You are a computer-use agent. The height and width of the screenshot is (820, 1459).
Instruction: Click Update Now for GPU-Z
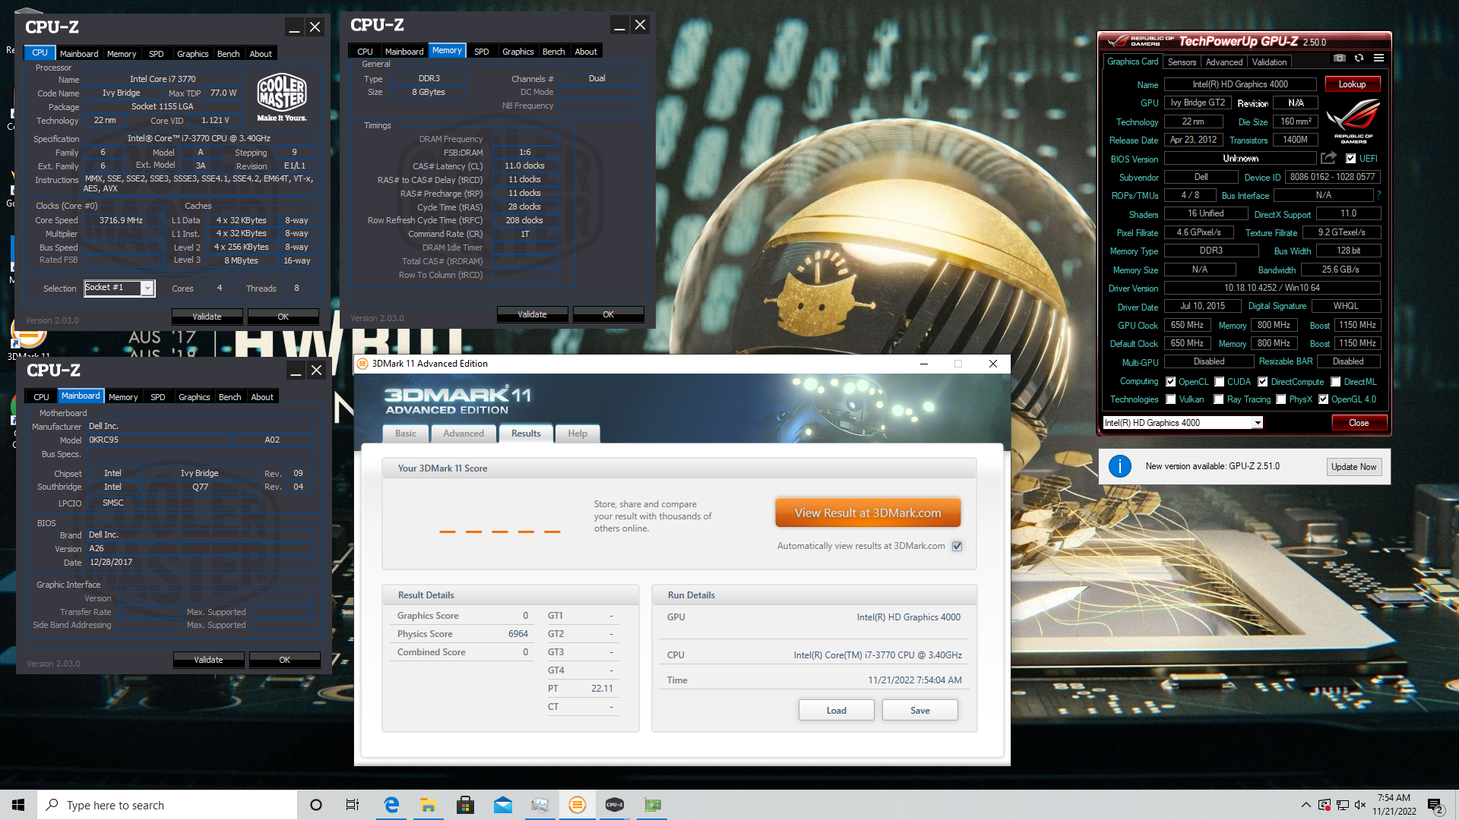(1353, 467)
